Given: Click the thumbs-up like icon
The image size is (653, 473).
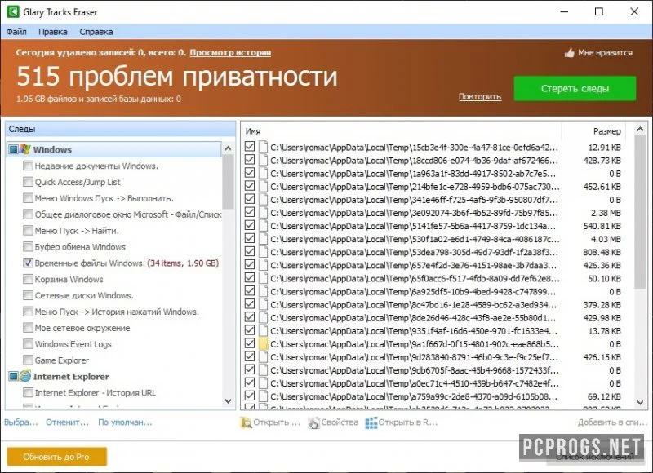Looking at the screenshot, I should tap(569, 52).
